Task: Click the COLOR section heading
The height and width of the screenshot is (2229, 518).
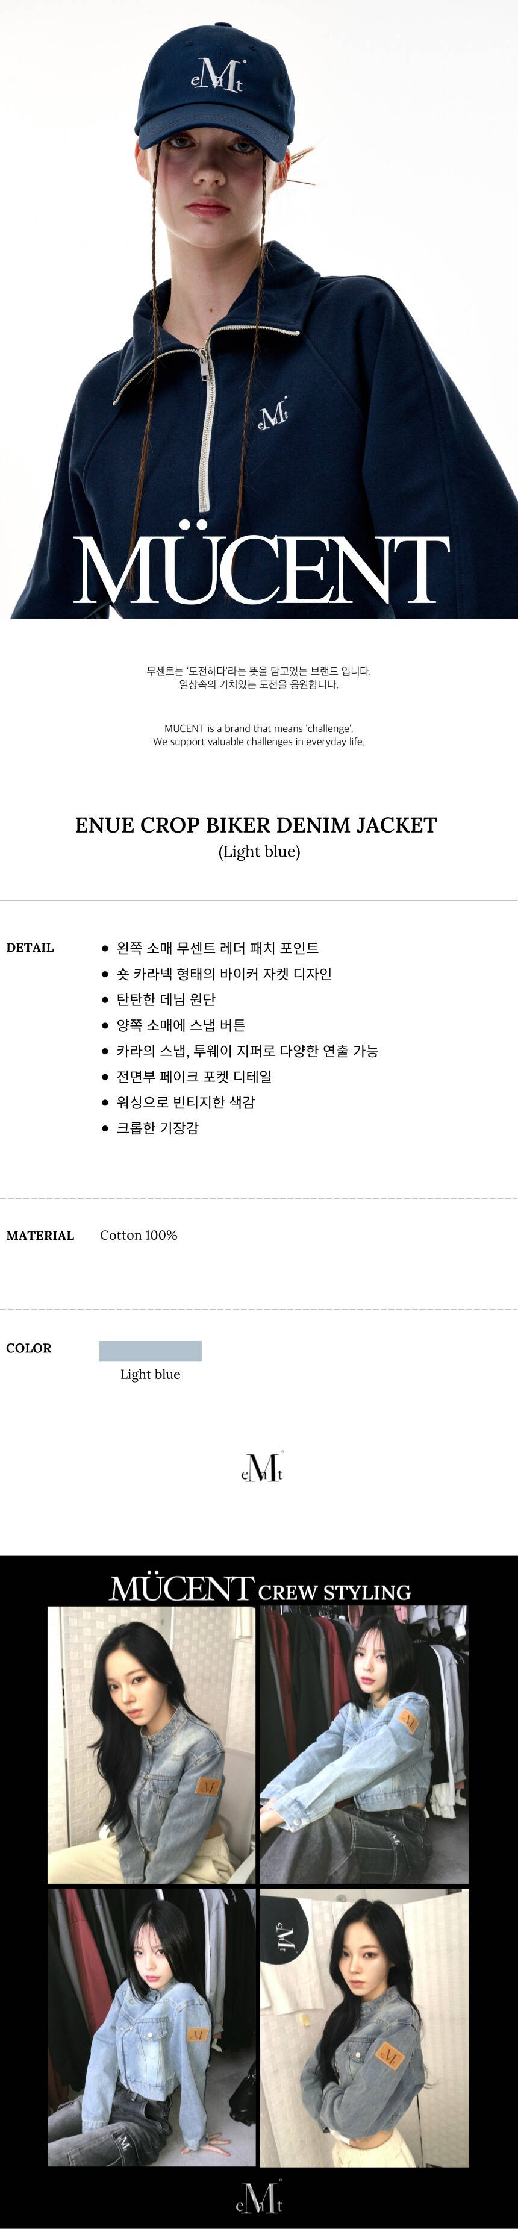Action: pyautogui.click(x=28, y=1348)
